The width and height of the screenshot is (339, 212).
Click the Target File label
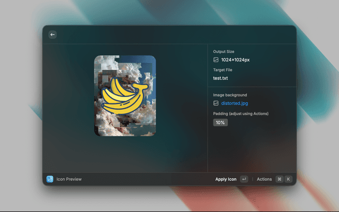(x=222, y=70)
